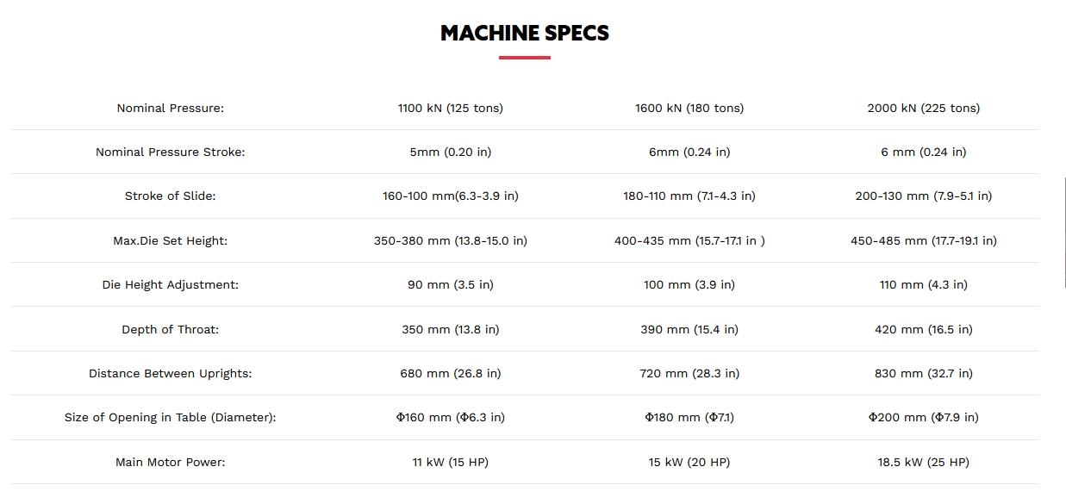Click the Die Height Adjustment label
The image size is (1066, 504).
point(171,284)
